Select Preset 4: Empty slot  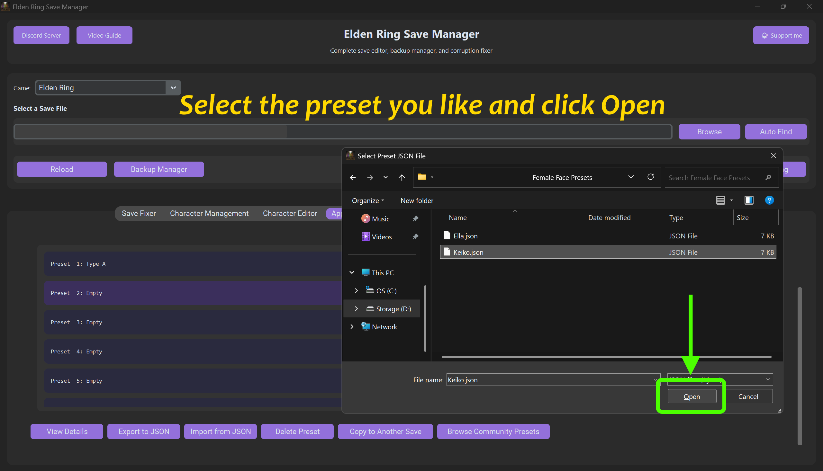coord(193,351)
